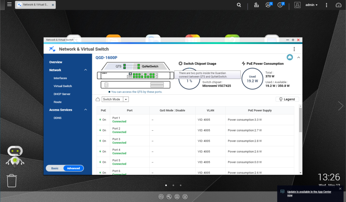
Task: Click the 'Port 1' cell
Action: tap(129, 120)
